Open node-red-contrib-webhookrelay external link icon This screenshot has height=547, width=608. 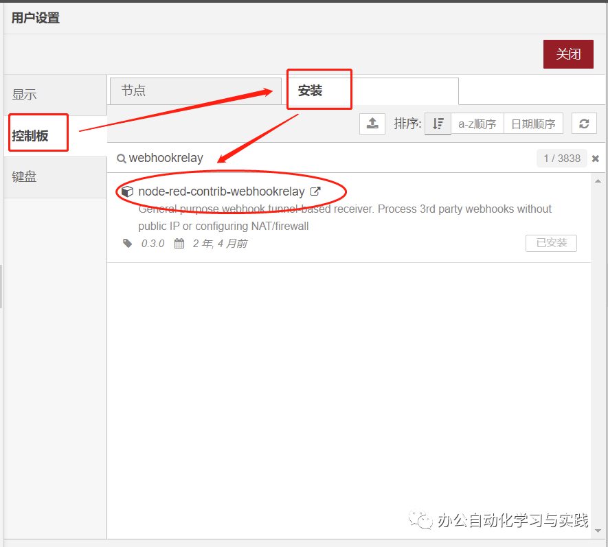point(315,191)
